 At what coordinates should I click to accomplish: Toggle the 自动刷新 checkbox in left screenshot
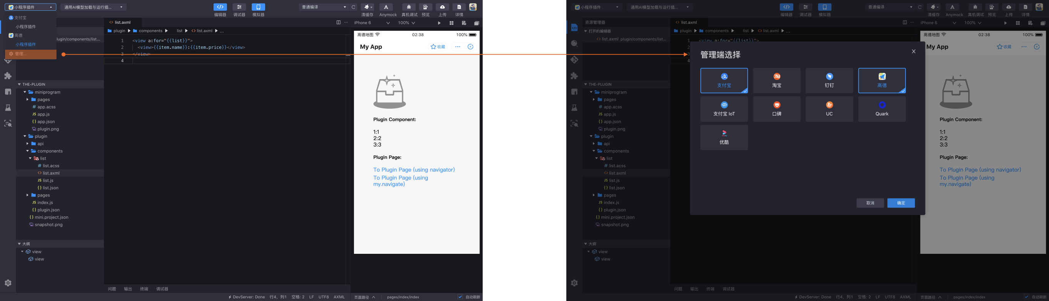[x=460, y=297]
